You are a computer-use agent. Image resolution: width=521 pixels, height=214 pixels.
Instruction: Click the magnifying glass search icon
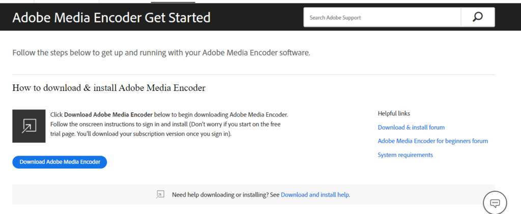tap(477, 17)
